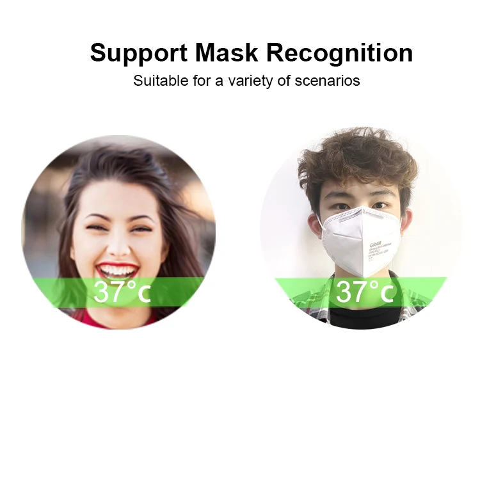Select the 'Suitable for a variety of scenarios' subtitle

[246, 81]
